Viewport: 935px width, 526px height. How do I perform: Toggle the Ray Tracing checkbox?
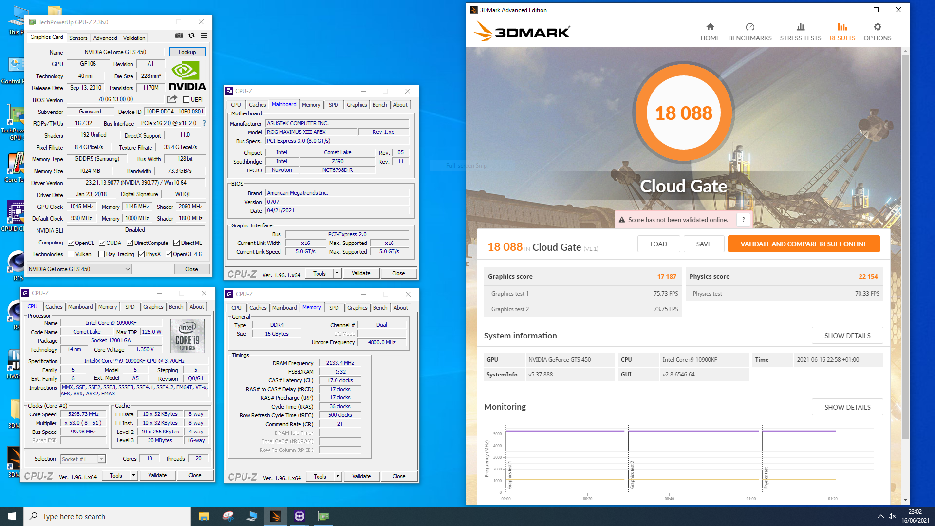(102, 254)
